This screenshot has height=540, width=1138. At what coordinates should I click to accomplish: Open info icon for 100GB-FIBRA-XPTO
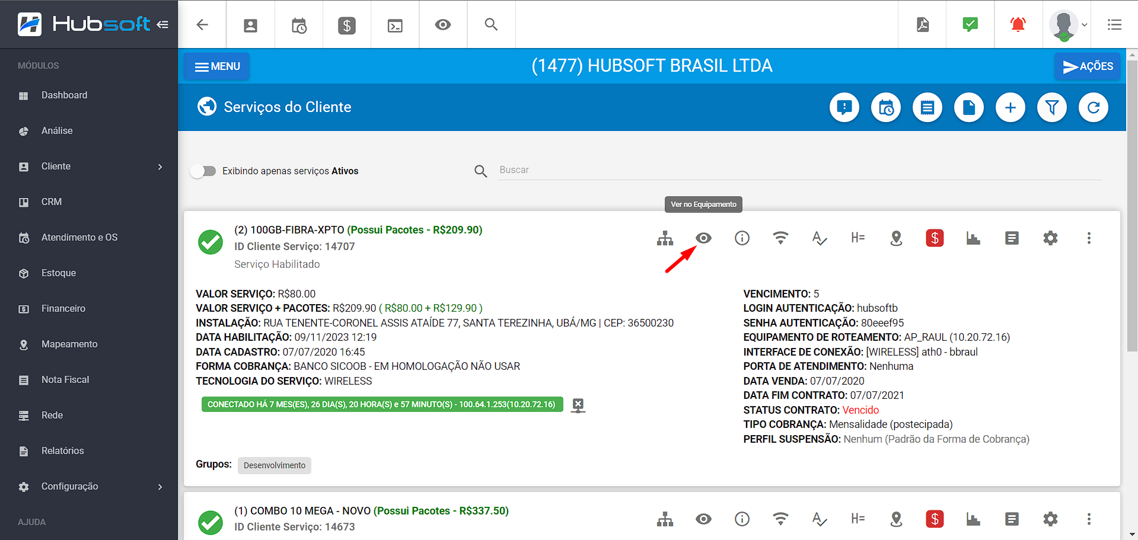742,238
